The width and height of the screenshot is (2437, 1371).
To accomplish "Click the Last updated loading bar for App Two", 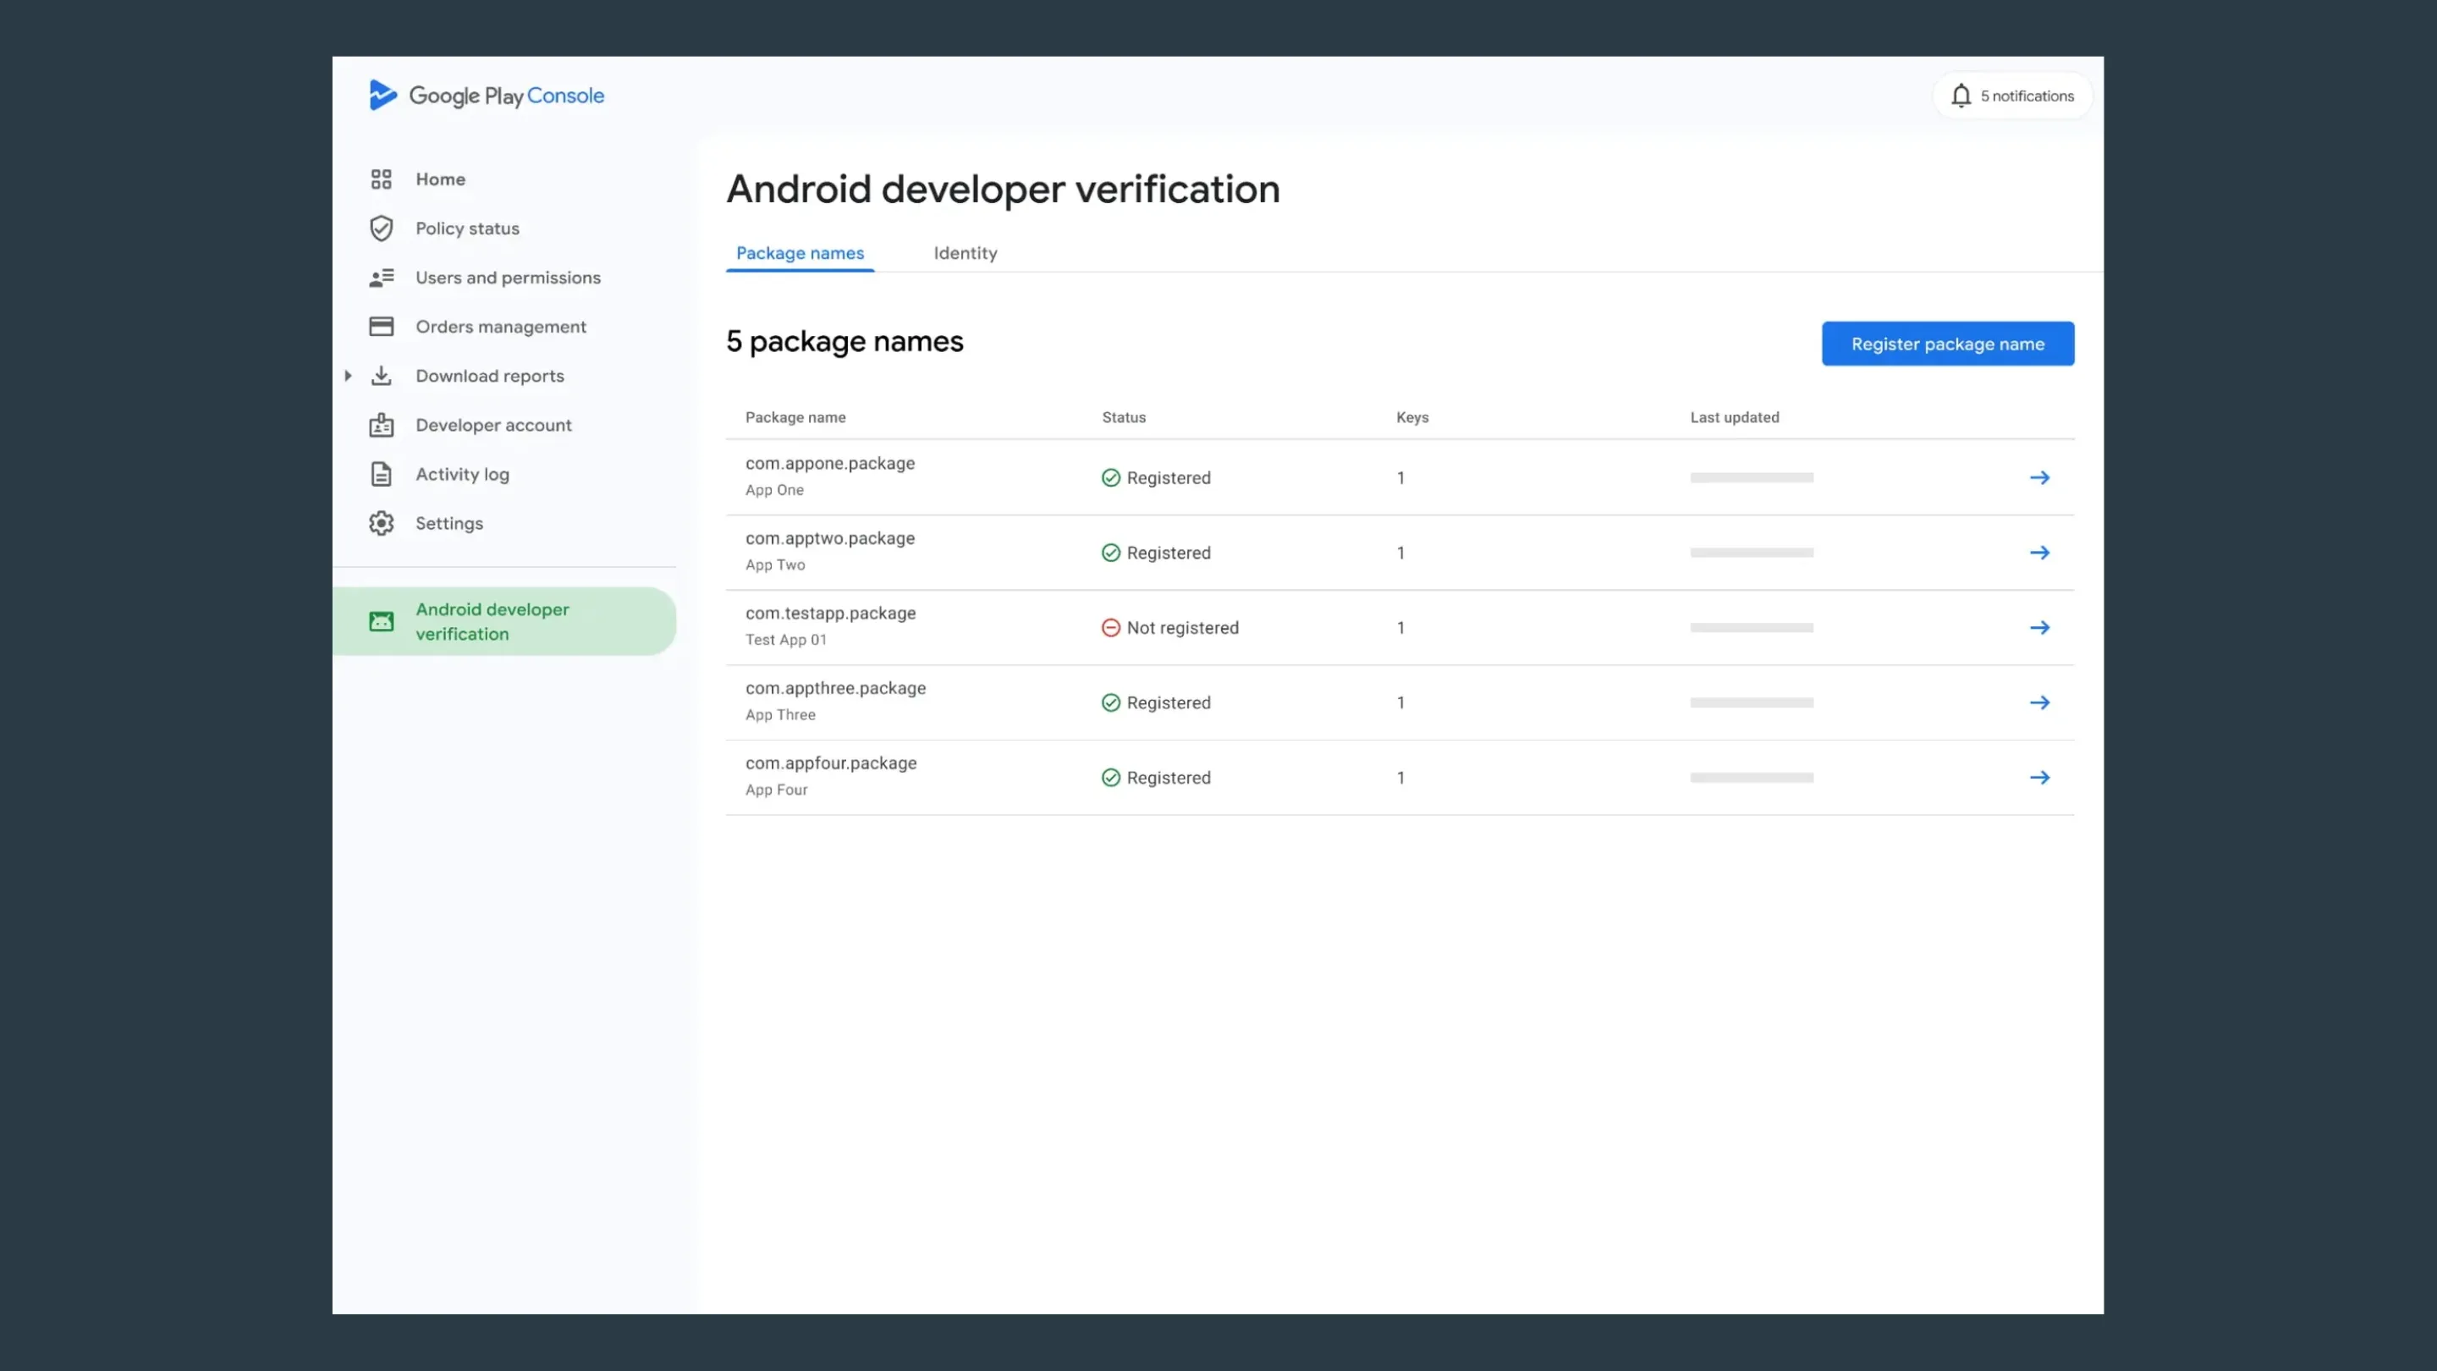I will pyautogui.click(x=1751, y=553).
